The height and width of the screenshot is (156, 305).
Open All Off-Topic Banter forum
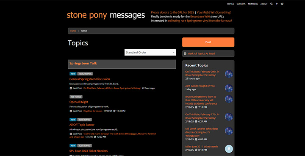coord(82,125)
